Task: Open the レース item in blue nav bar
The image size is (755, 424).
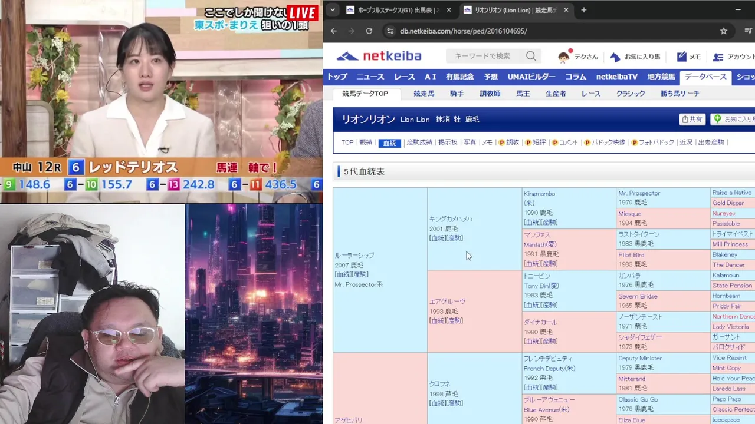Action: coord(405,77)
